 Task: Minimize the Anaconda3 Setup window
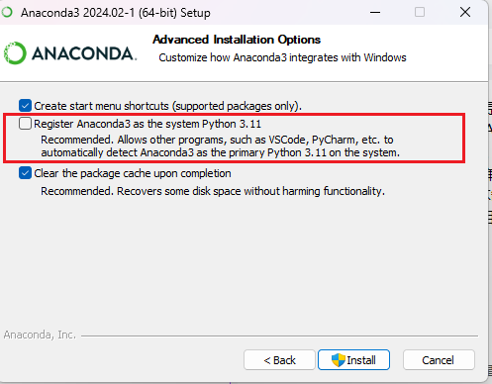pos(375,13)
